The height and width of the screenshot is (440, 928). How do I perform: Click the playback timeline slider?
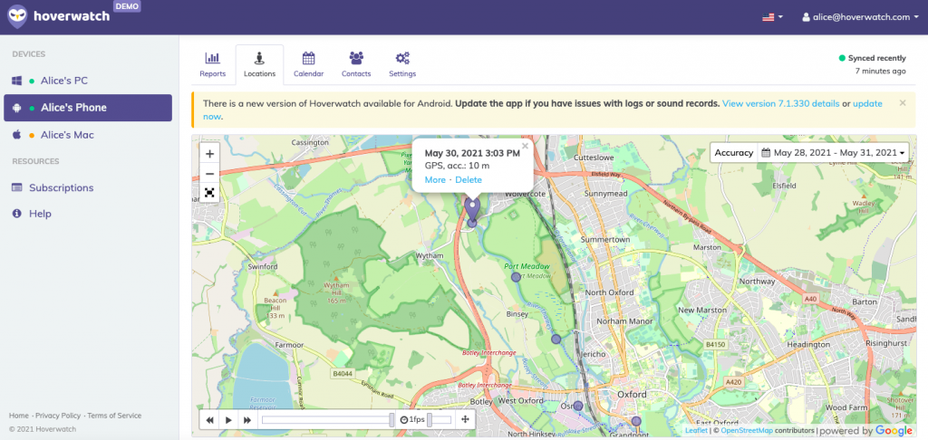click(x=328, y=420)
